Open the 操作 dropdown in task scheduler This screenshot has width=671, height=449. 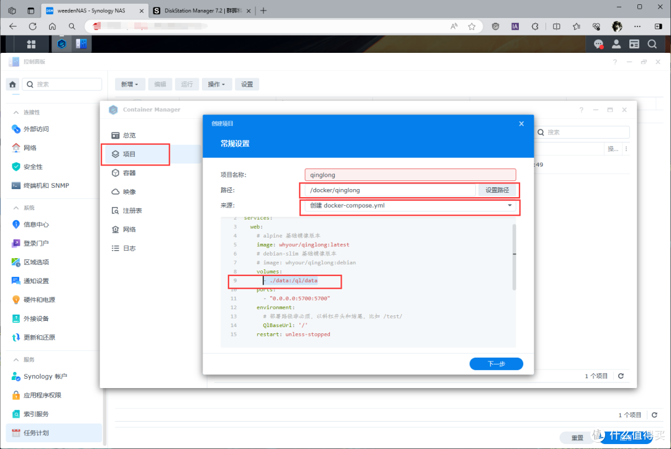point(217,85)
